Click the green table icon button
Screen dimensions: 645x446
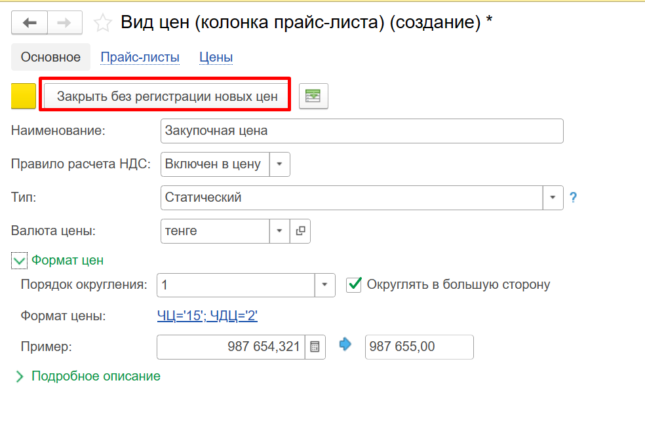coord(313,96)
